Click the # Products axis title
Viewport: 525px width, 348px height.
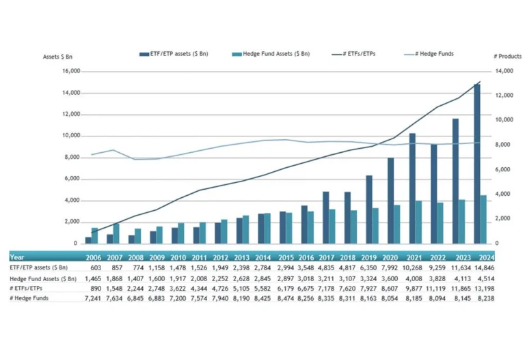click(508, 57)
